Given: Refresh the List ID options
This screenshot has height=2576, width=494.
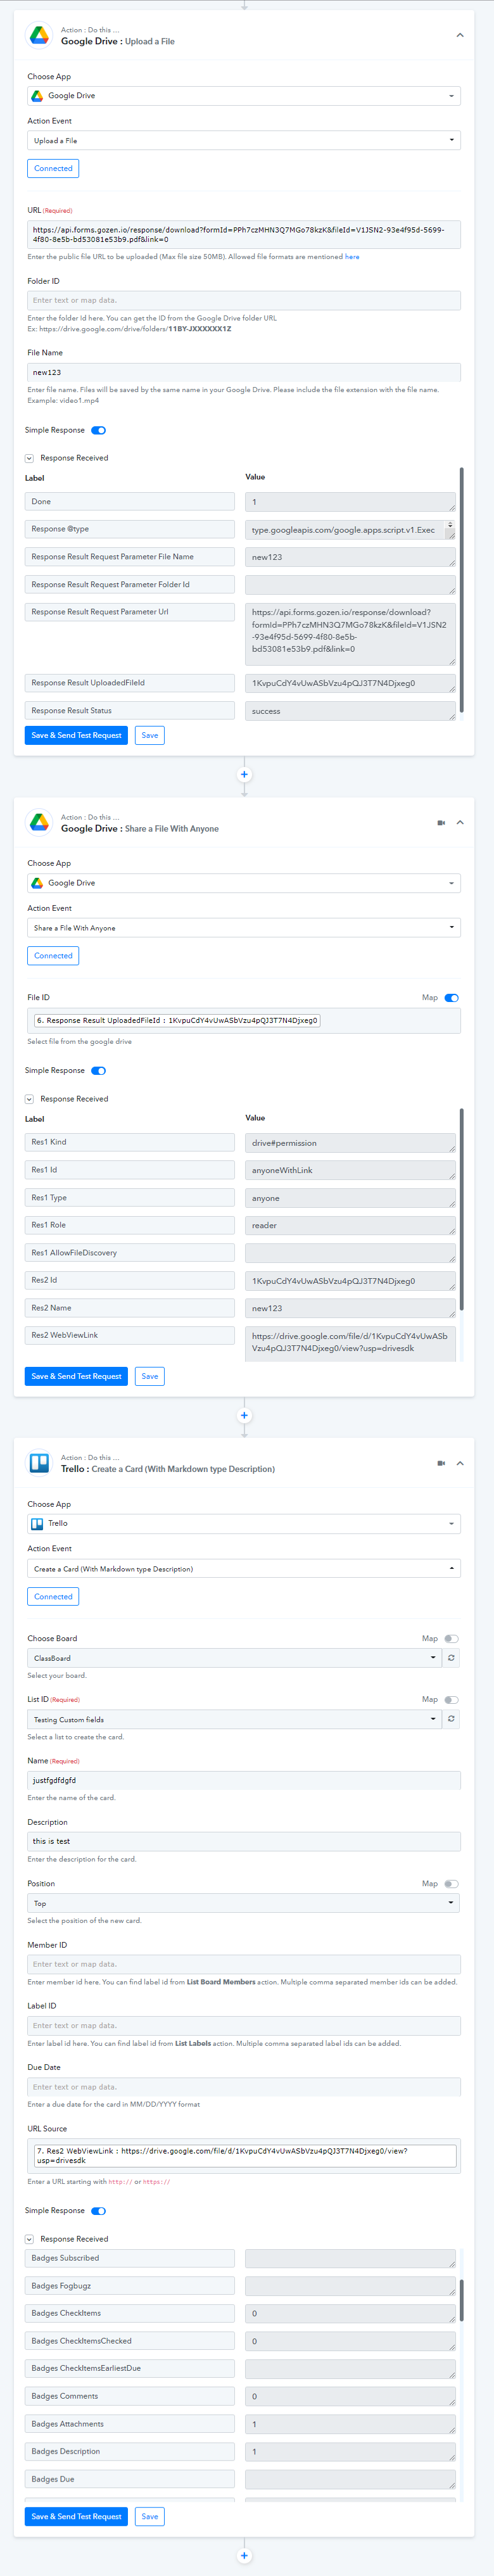Looking at the screenshot, I should 451,1720.
